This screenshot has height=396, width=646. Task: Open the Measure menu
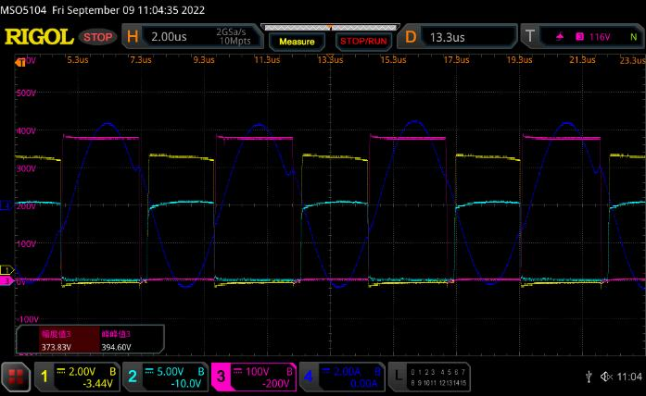pos(298,41)
